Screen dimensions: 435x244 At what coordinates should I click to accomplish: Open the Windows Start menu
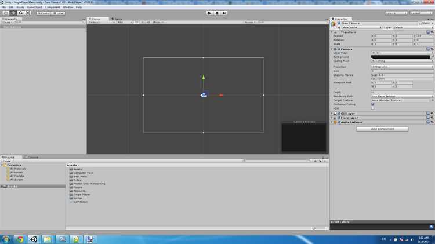tap(6, 239)
